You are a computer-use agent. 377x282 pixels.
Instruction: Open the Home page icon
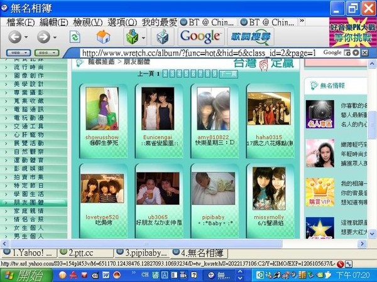click(103, 37)
